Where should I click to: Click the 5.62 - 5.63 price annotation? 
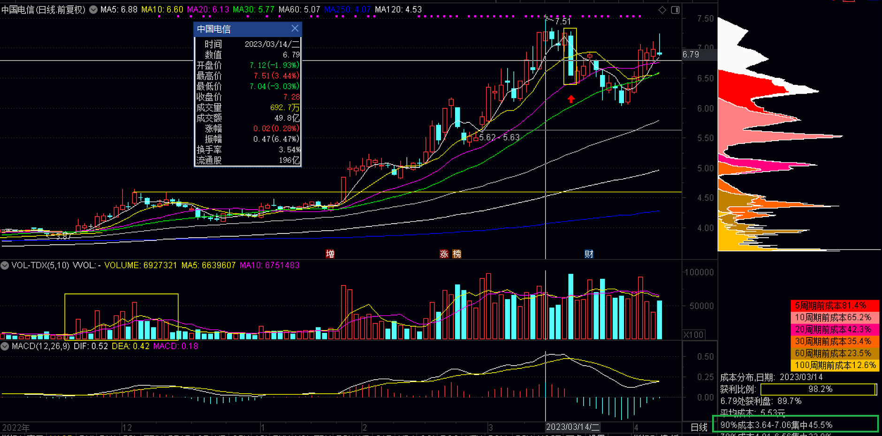[499, 137]
